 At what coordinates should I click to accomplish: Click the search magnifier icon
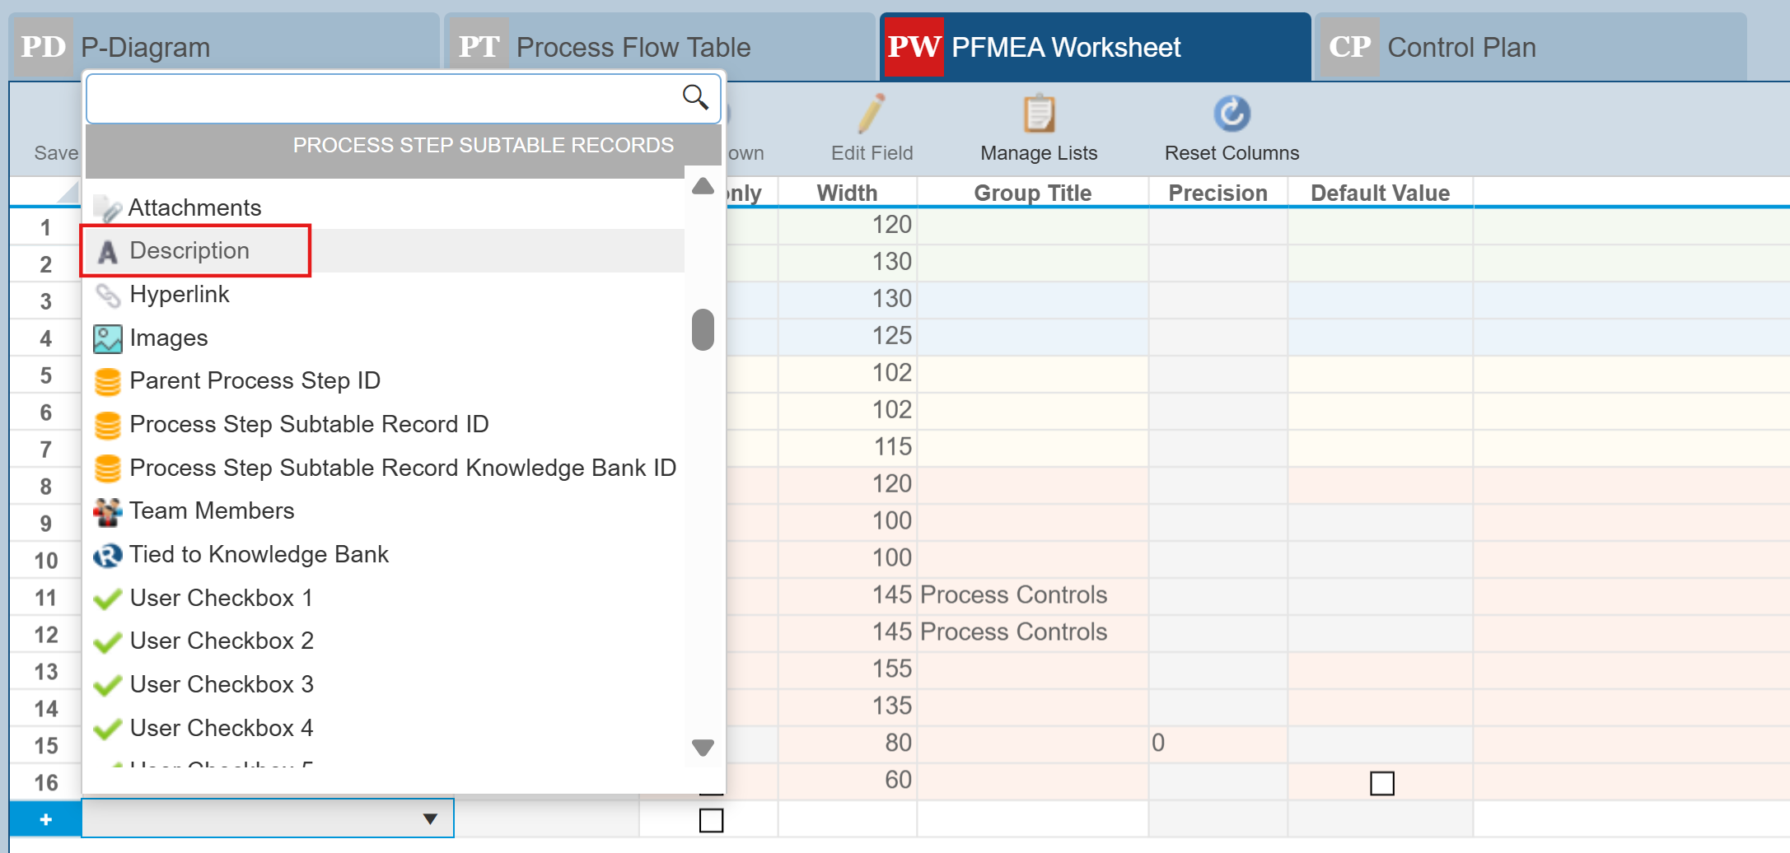click(694, 97)
